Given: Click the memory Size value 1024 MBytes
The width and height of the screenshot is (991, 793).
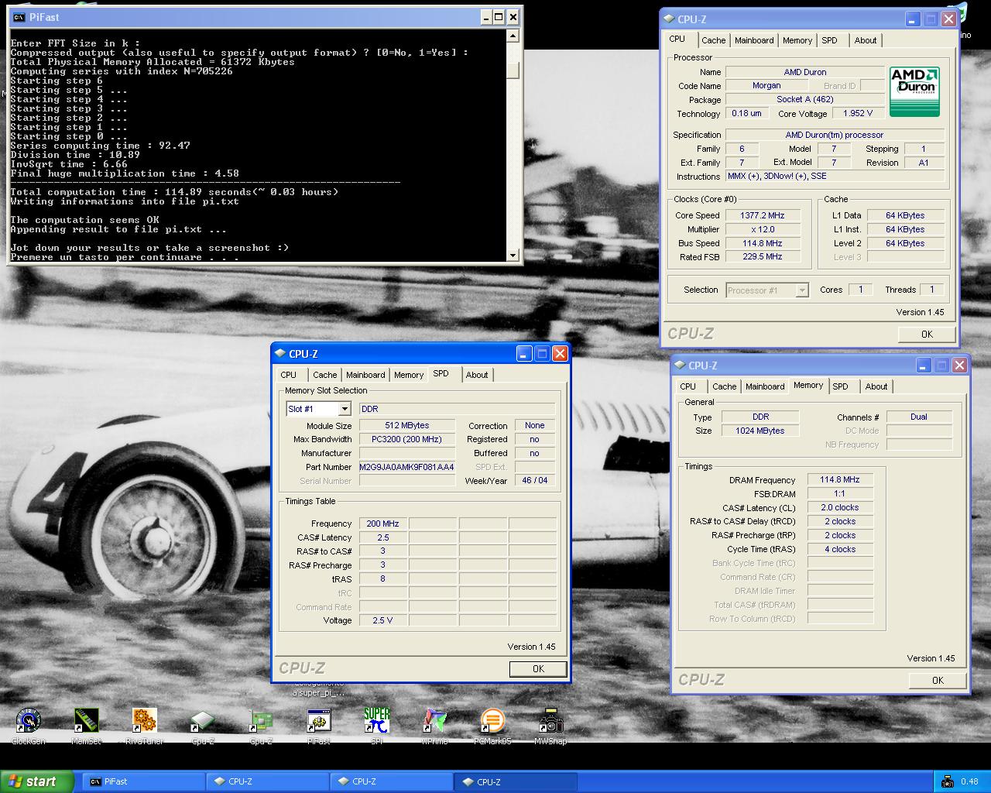Looking at the screenshot, I should point(760,431).
